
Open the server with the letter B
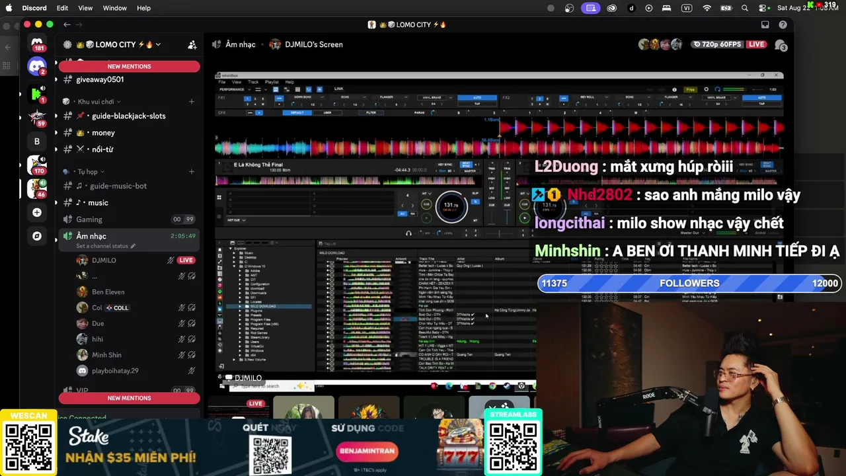coord(37,141)
